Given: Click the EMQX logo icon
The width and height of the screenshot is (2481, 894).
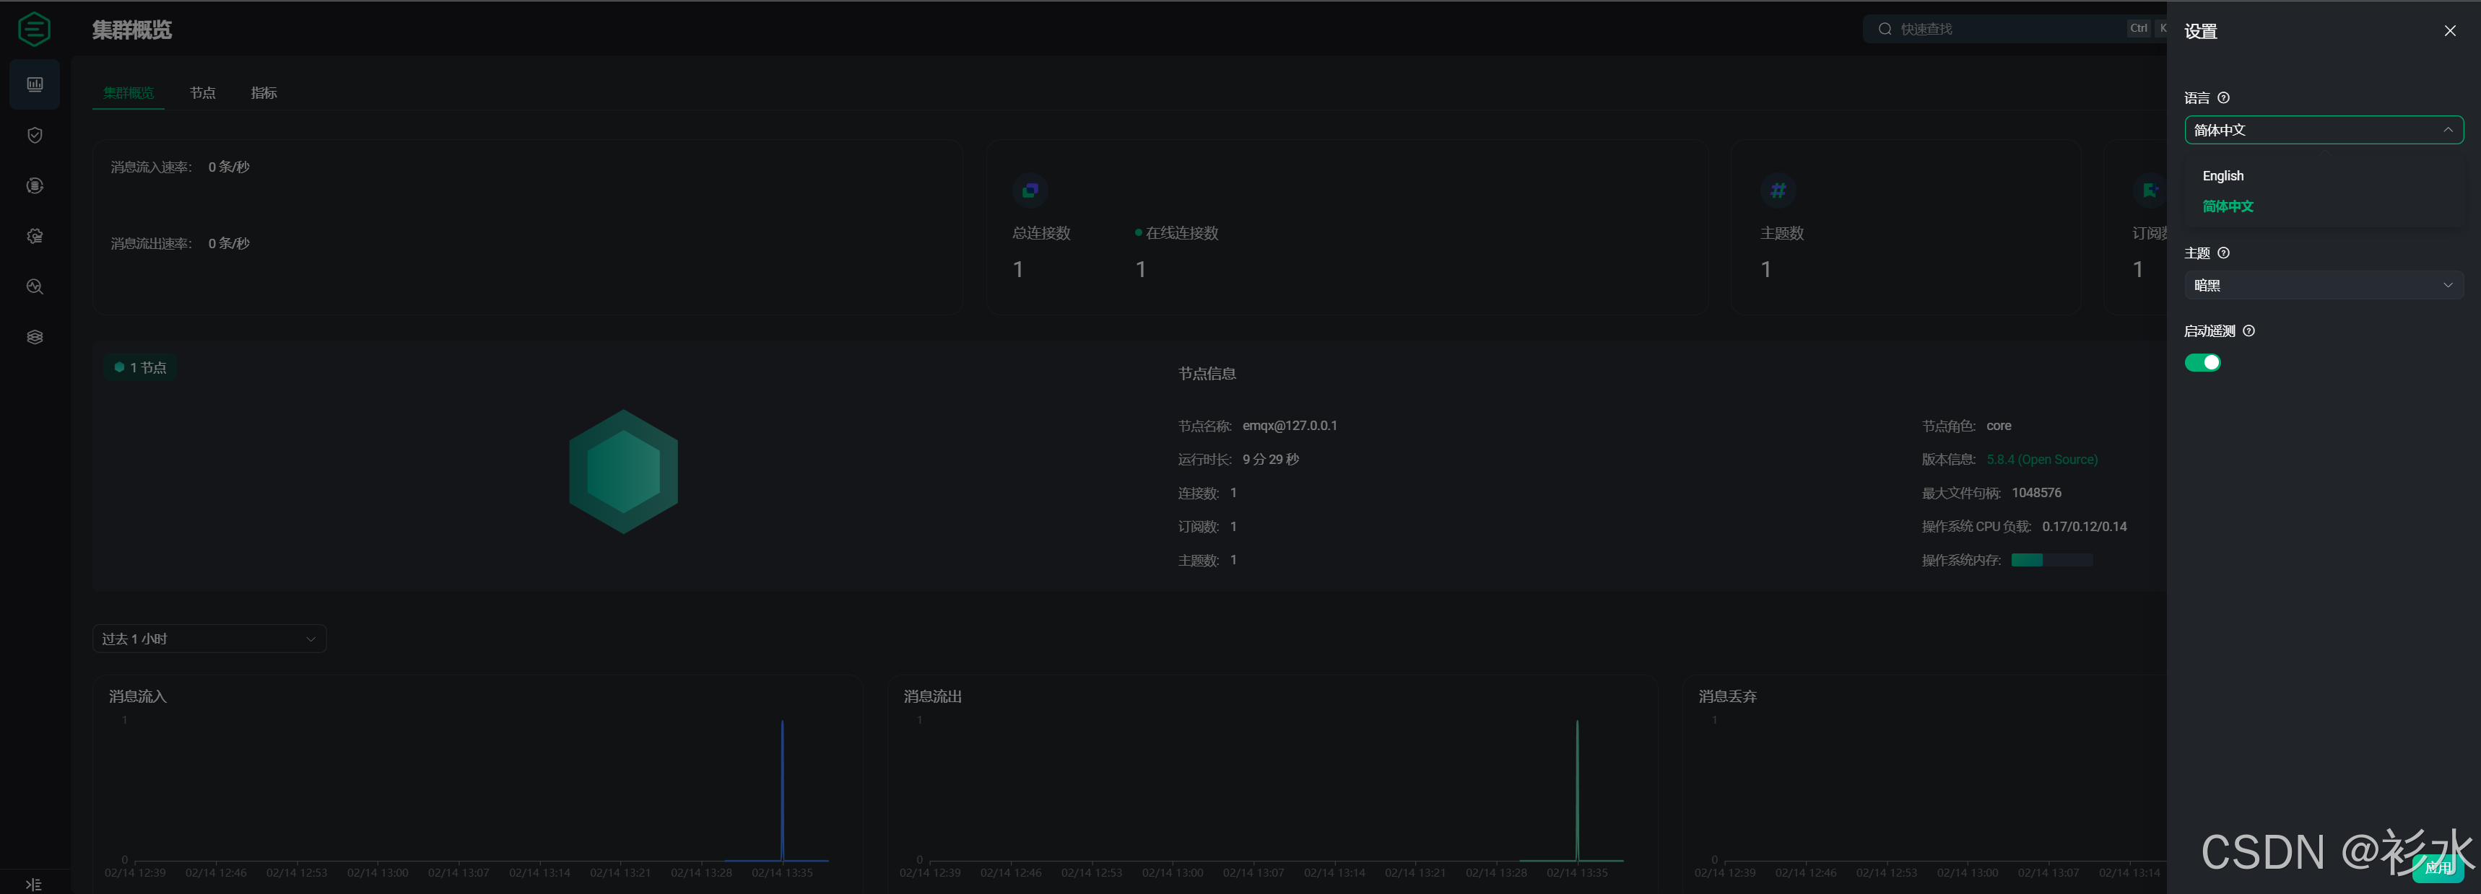Looking at the screenshot, I should tap(35, 29).
